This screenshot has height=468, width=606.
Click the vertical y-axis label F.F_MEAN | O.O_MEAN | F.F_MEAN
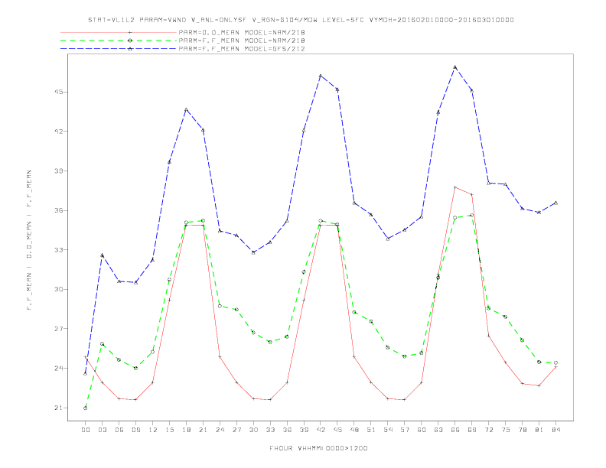click(x=29, y=240)
